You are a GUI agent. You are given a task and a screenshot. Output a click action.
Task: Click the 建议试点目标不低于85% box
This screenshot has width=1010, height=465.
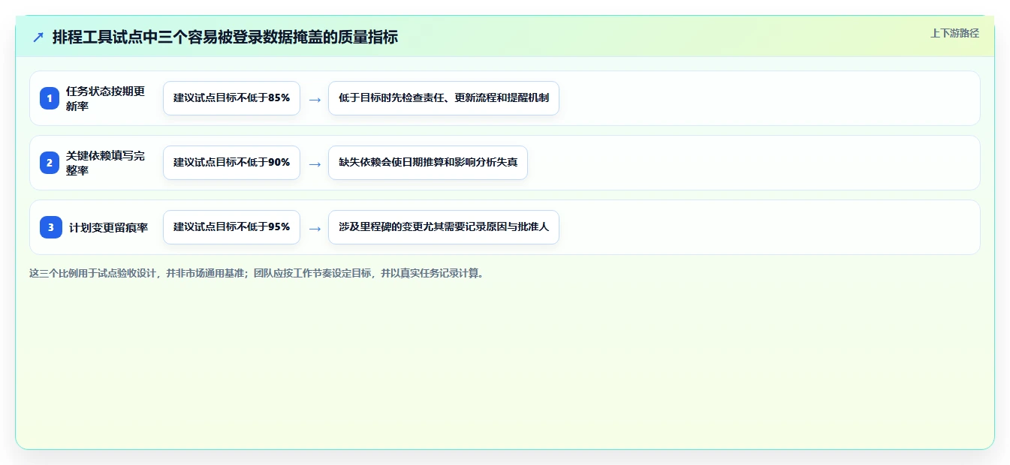[231, 98]
